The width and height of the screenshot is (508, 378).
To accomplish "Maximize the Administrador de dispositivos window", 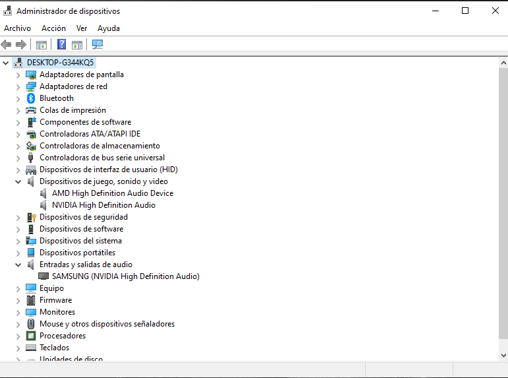I will coord(465,11).
